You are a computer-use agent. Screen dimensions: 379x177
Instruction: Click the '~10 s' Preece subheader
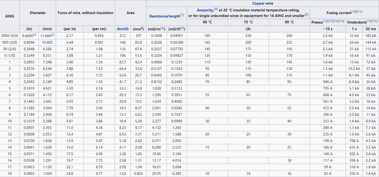pyautogui.click(x=328, y=29)
